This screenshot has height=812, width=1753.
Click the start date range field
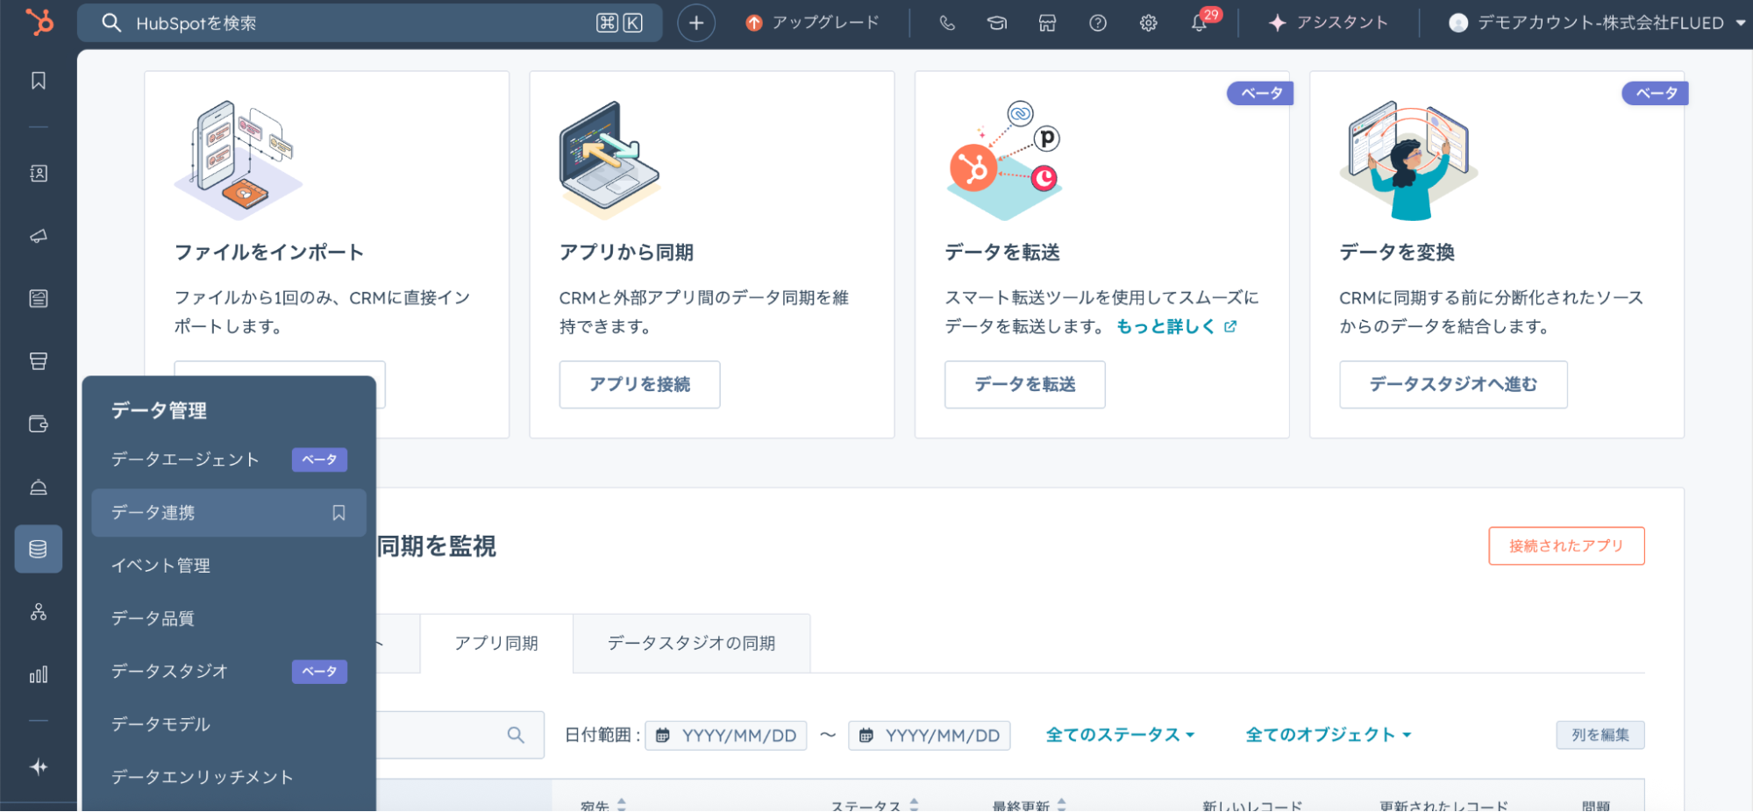726,735
